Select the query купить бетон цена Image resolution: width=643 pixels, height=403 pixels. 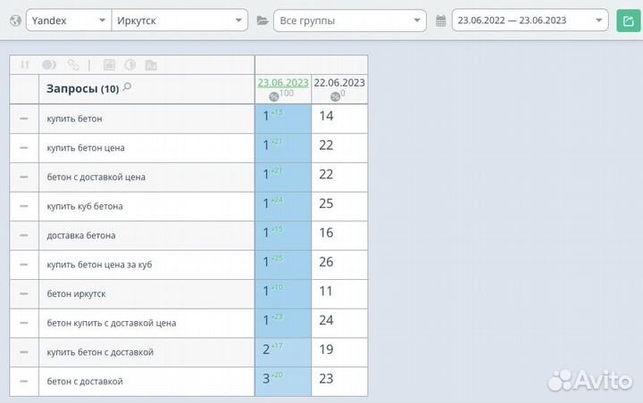86,148
